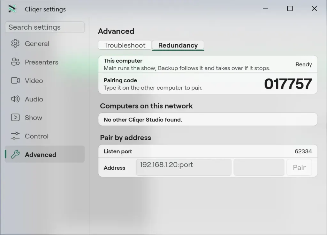Click the 'Pair by address' heading

125,137
